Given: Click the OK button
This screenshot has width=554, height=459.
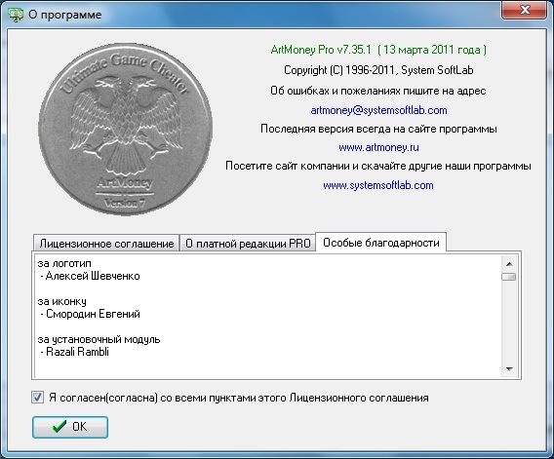Looking at the screenshot, I should tap(70, 427).
